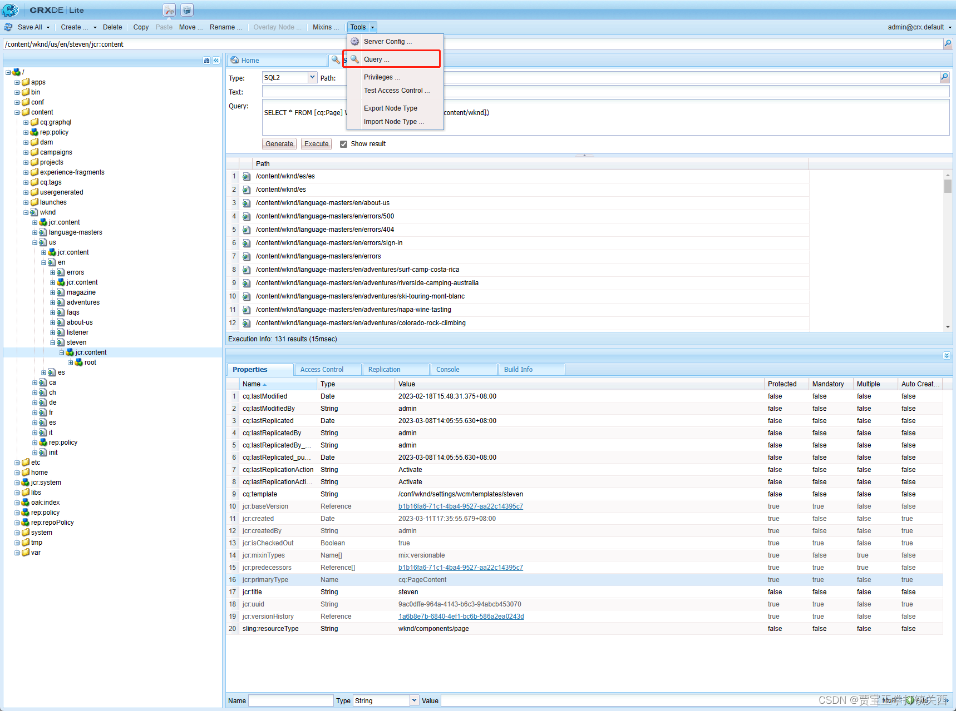
Task: Select Privileges from the Tools menu
Action: 382,77
